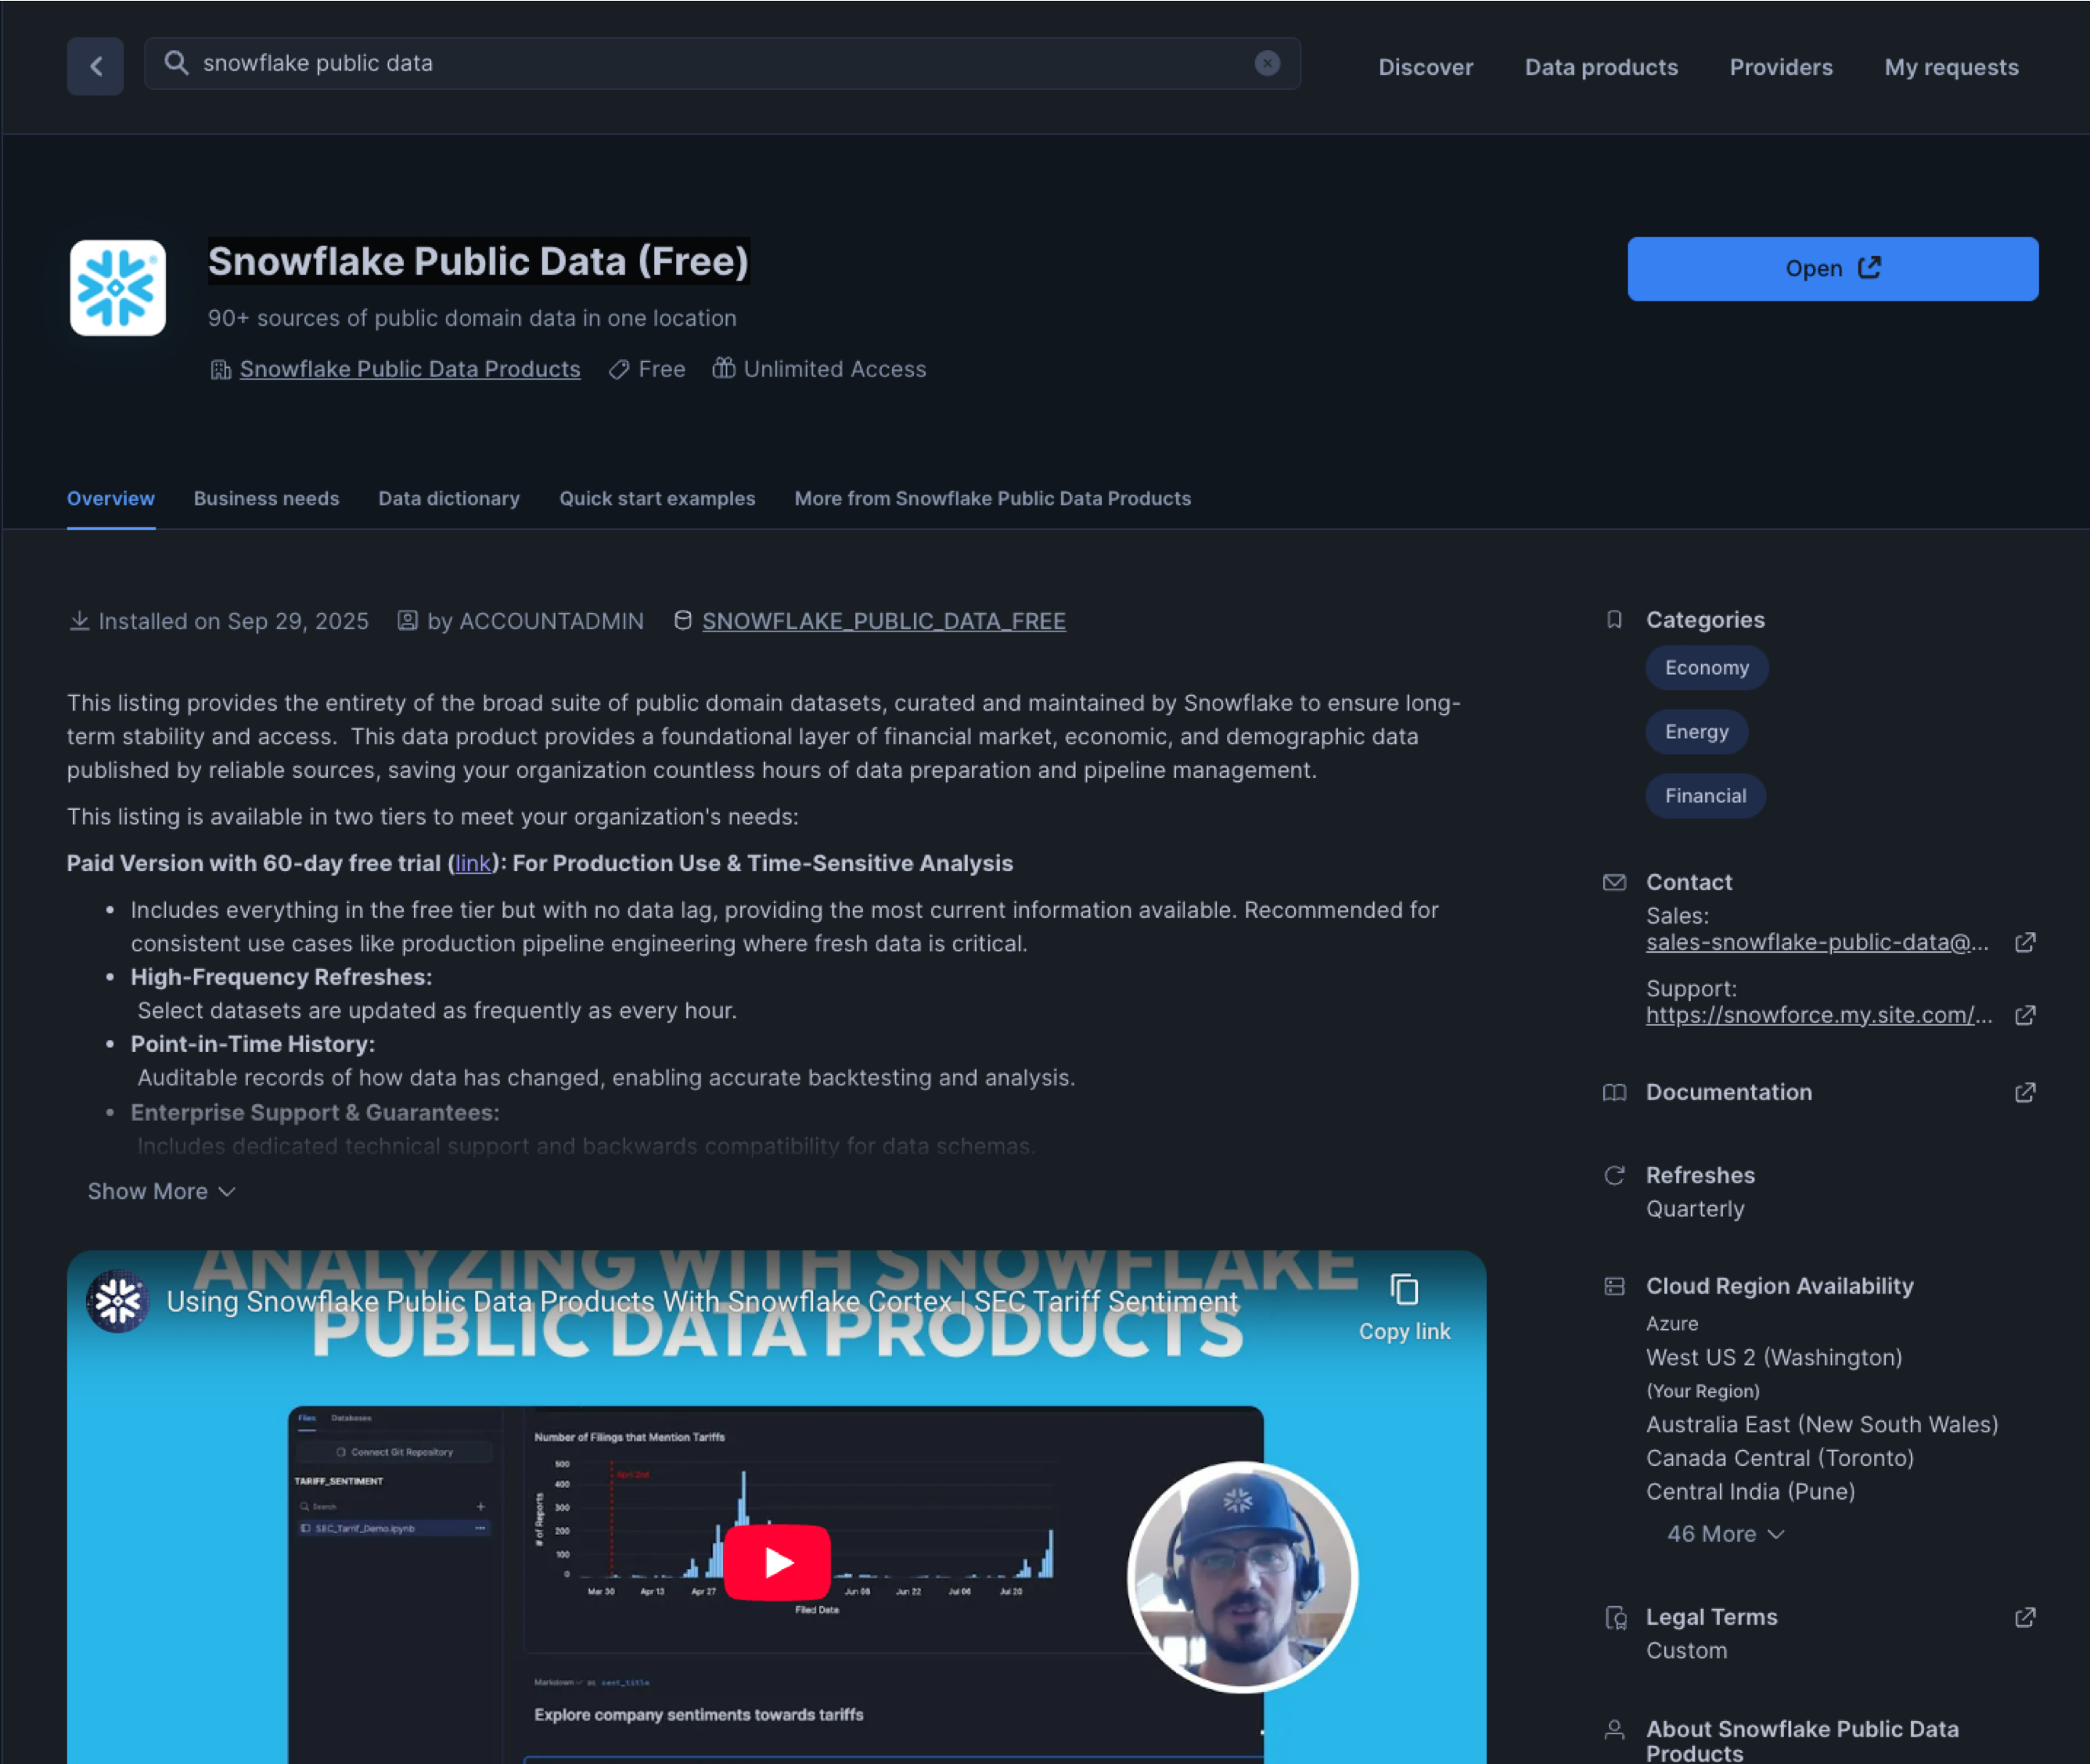Click the Legal Terms external link icon
The image size is (2090, 1764).
click(x=2025, y=1617)
